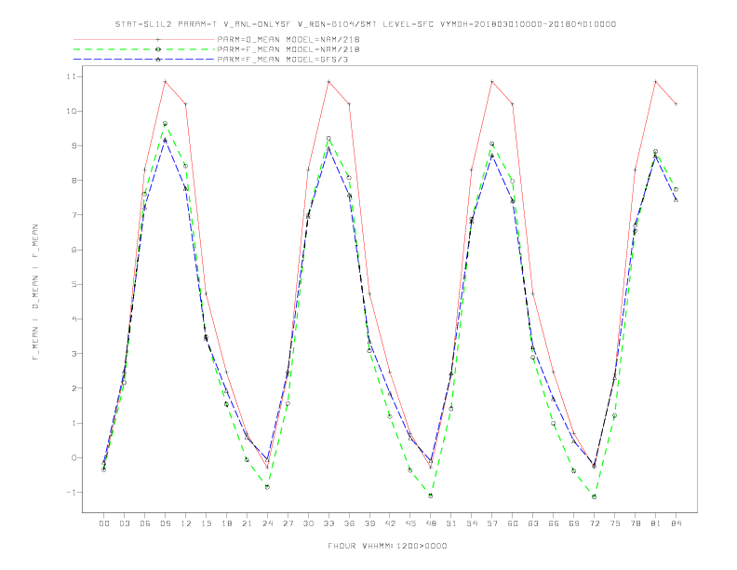Click x-axis forecast hour label 48
Viewport: 737px width, 570px height.
[x=431, y=523]
